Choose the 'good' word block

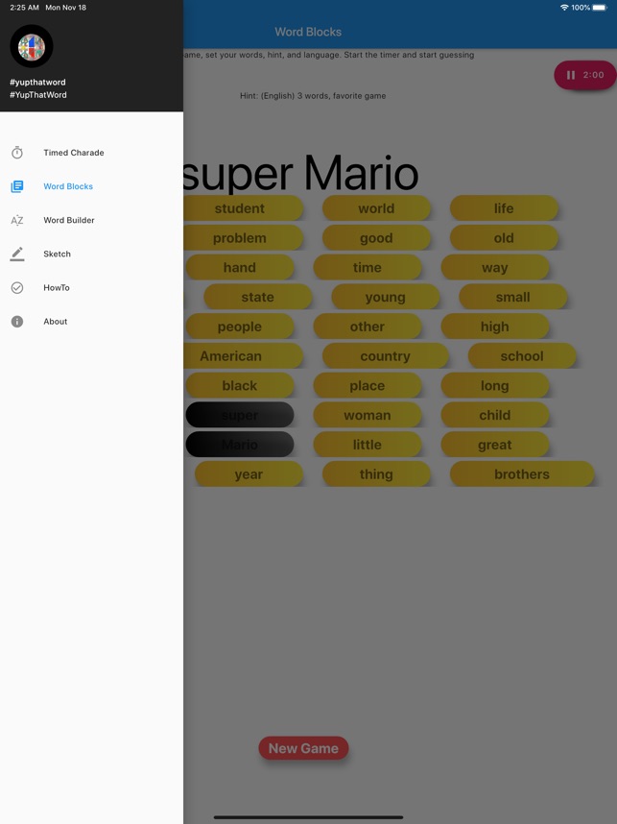(x=376, y=237)
